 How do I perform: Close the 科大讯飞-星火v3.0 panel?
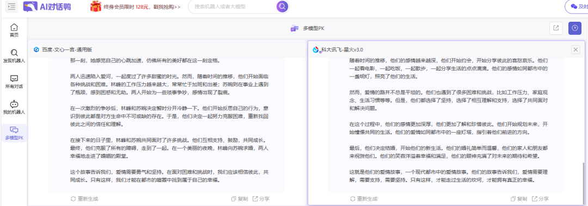575,49
